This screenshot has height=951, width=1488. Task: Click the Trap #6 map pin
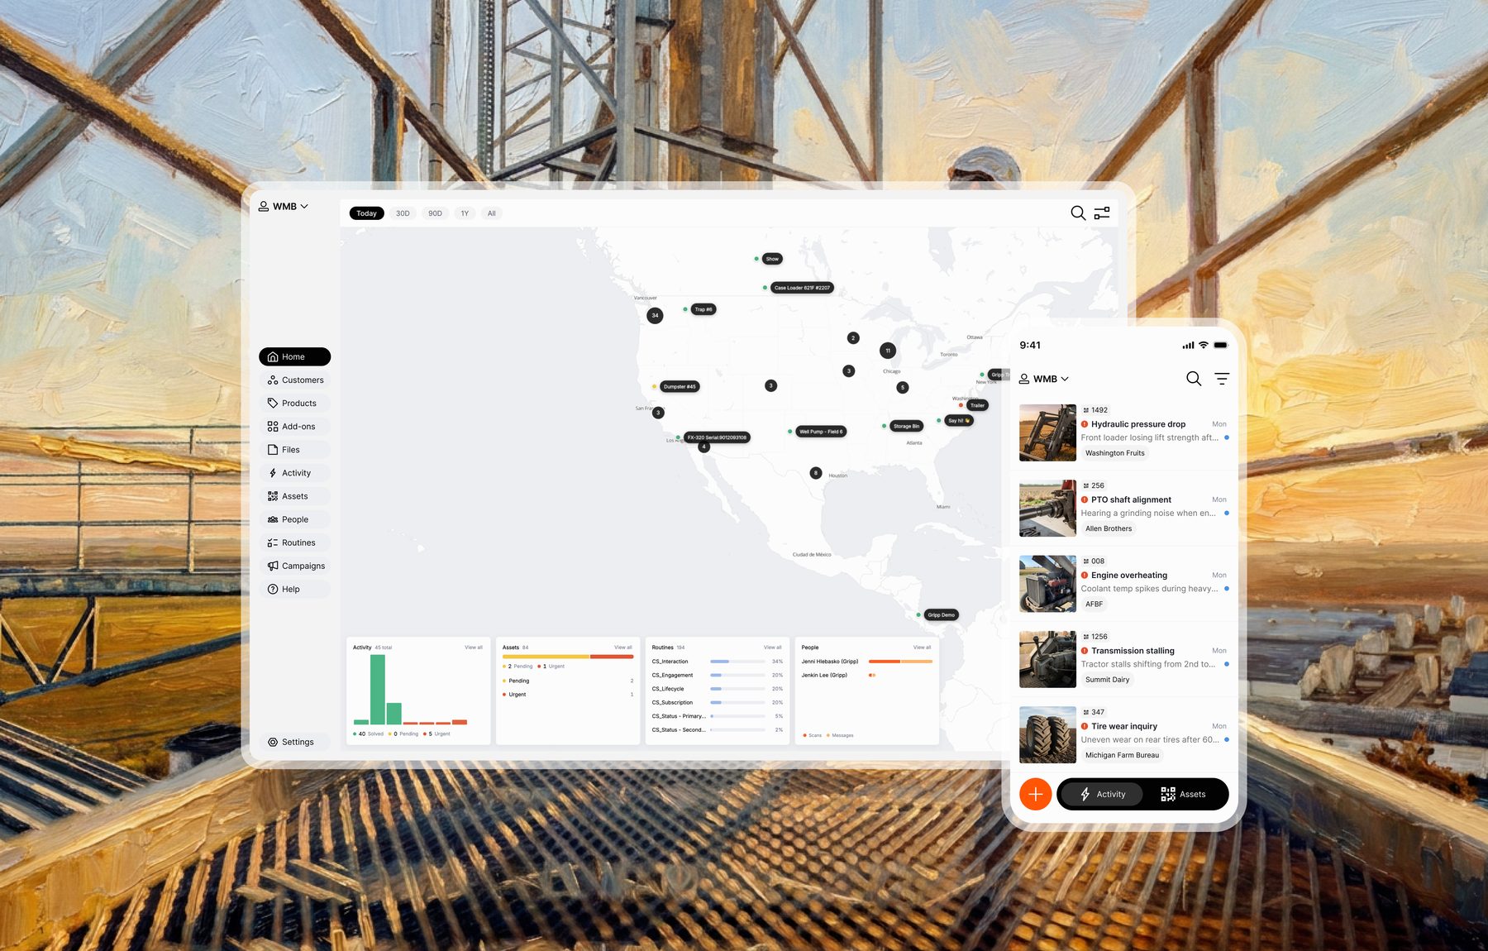click(x=703, y=309)
